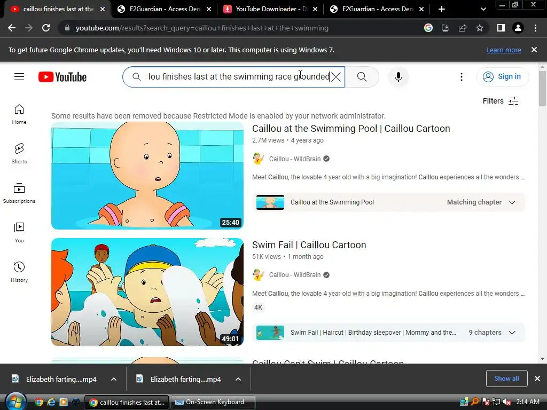The image size is (547, 410).
Task: Start voice search with the microphone icon
Action: (398, 77)
